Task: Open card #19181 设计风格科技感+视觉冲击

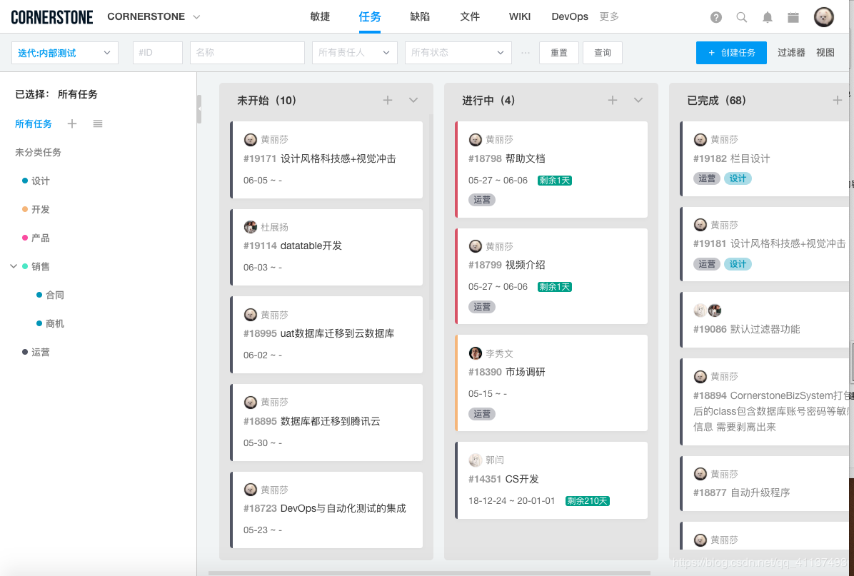Action: click(765, 243)
